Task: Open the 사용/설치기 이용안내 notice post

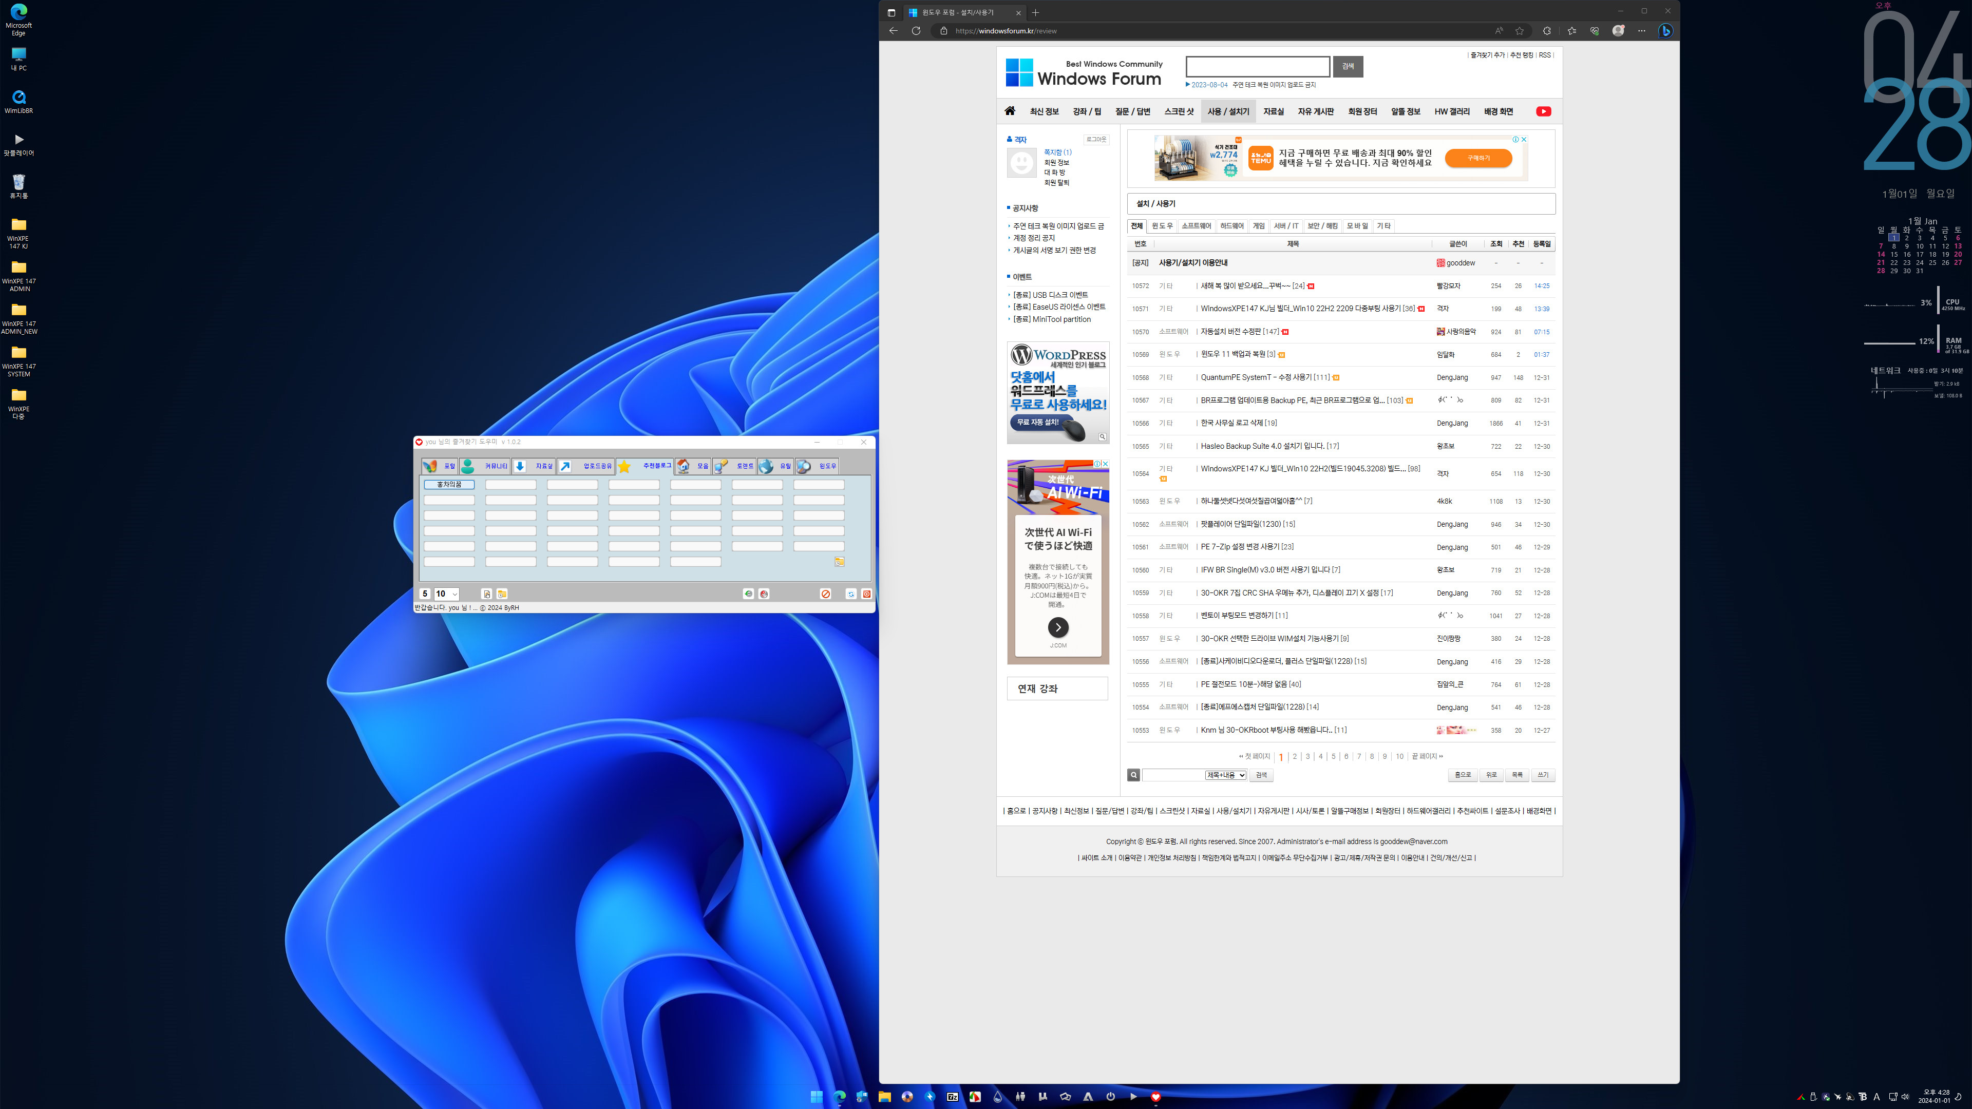Action: click(x=1193, y=262)
